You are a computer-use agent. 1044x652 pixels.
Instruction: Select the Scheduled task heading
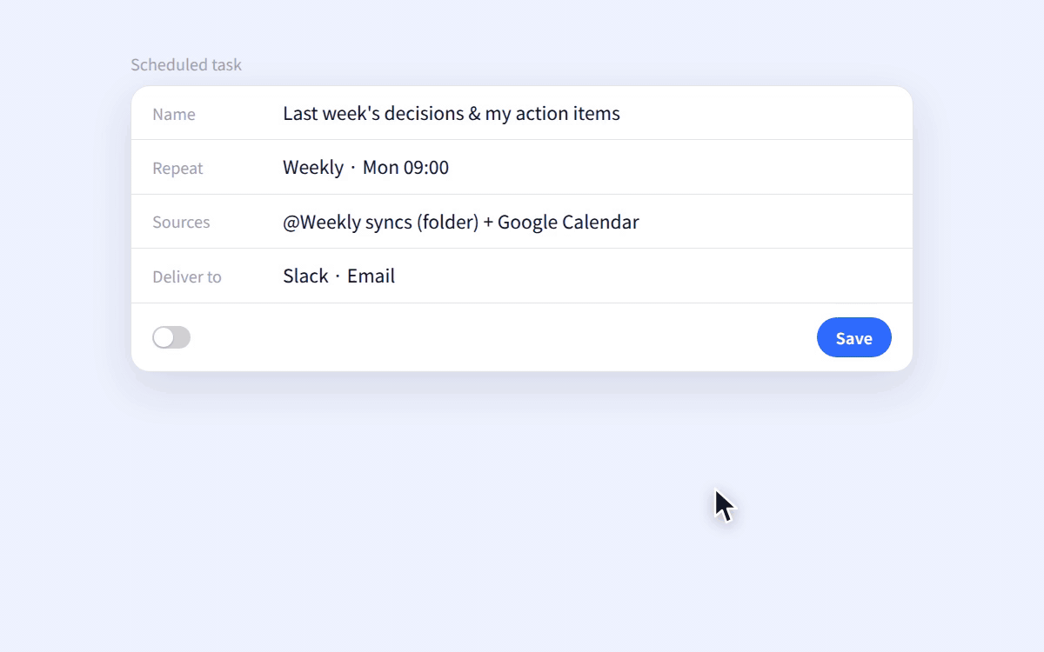coord(186,64)
